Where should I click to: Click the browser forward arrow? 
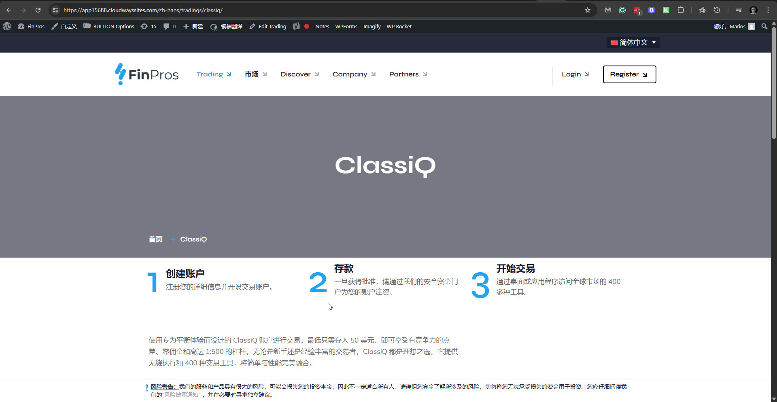tap(23, 10)
